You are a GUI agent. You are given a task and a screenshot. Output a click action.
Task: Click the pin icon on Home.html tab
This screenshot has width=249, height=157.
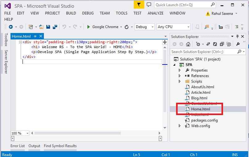[x=35, y=36]
